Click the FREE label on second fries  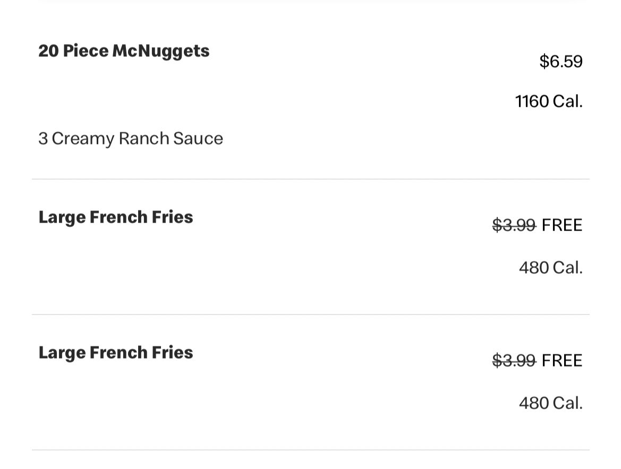pos(562,361)
